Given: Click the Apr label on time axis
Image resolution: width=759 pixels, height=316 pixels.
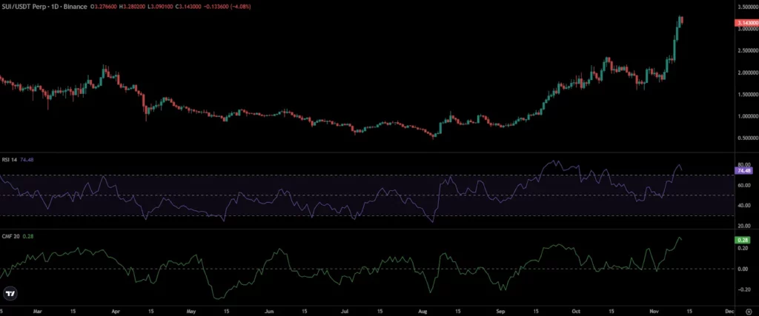Looking at the screenshot, I should point(115,312).
